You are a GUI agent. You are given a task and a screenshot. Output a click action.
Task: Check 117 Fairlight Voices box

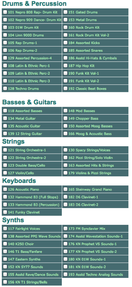tap(5, 229)
